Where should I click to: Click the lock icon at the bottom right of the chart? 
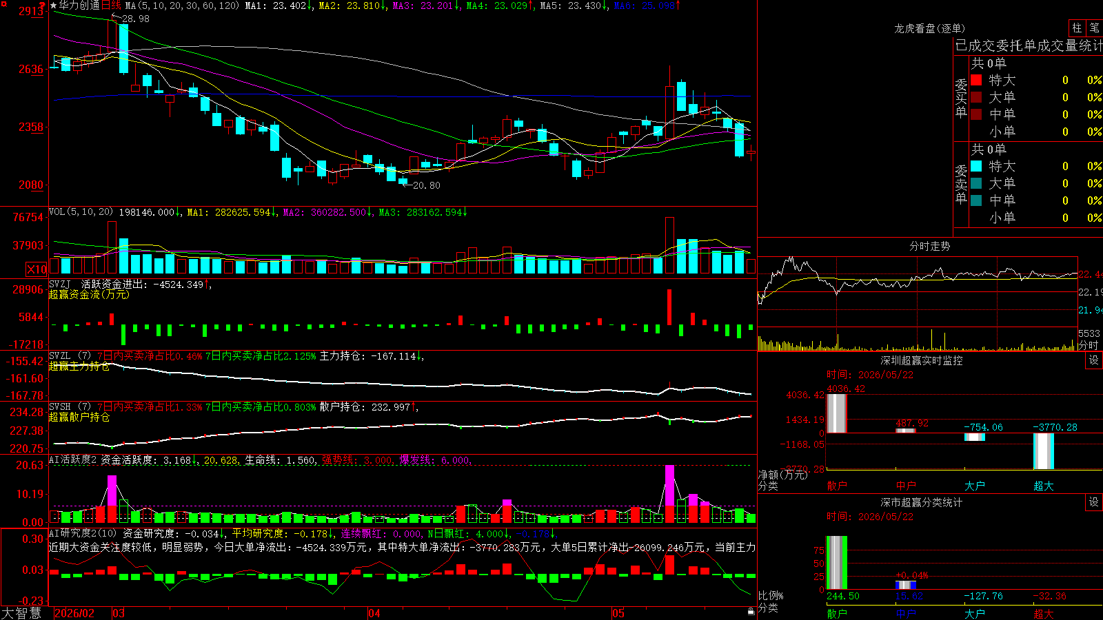[x=751, y=612]
